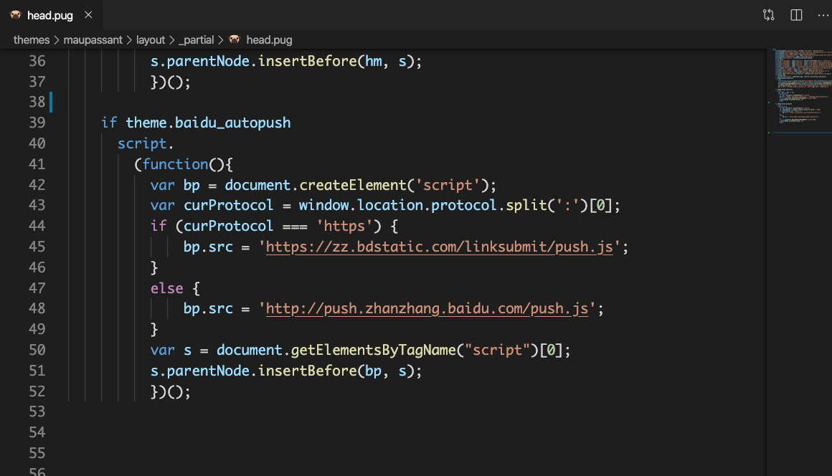
Task: Click the blue change marker on line 38
Action: 51,102
